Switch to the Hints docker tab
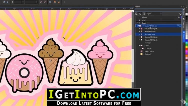Screen dimensions: 188x106 coord(184,11)
